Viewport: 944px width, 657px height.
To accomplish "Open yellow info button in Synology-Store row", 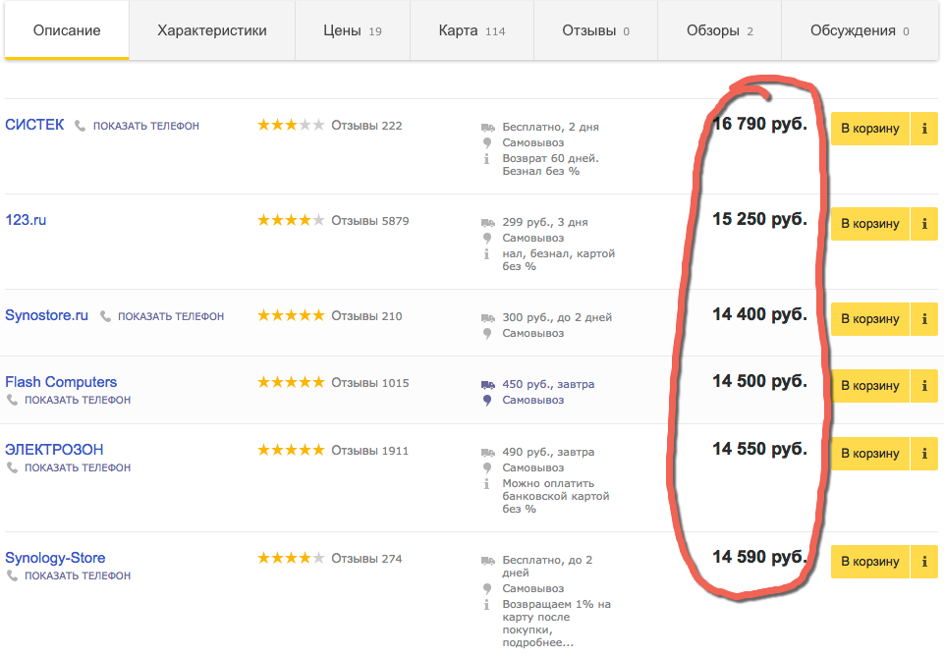I will pyautogui.click(x=924, y=562).
